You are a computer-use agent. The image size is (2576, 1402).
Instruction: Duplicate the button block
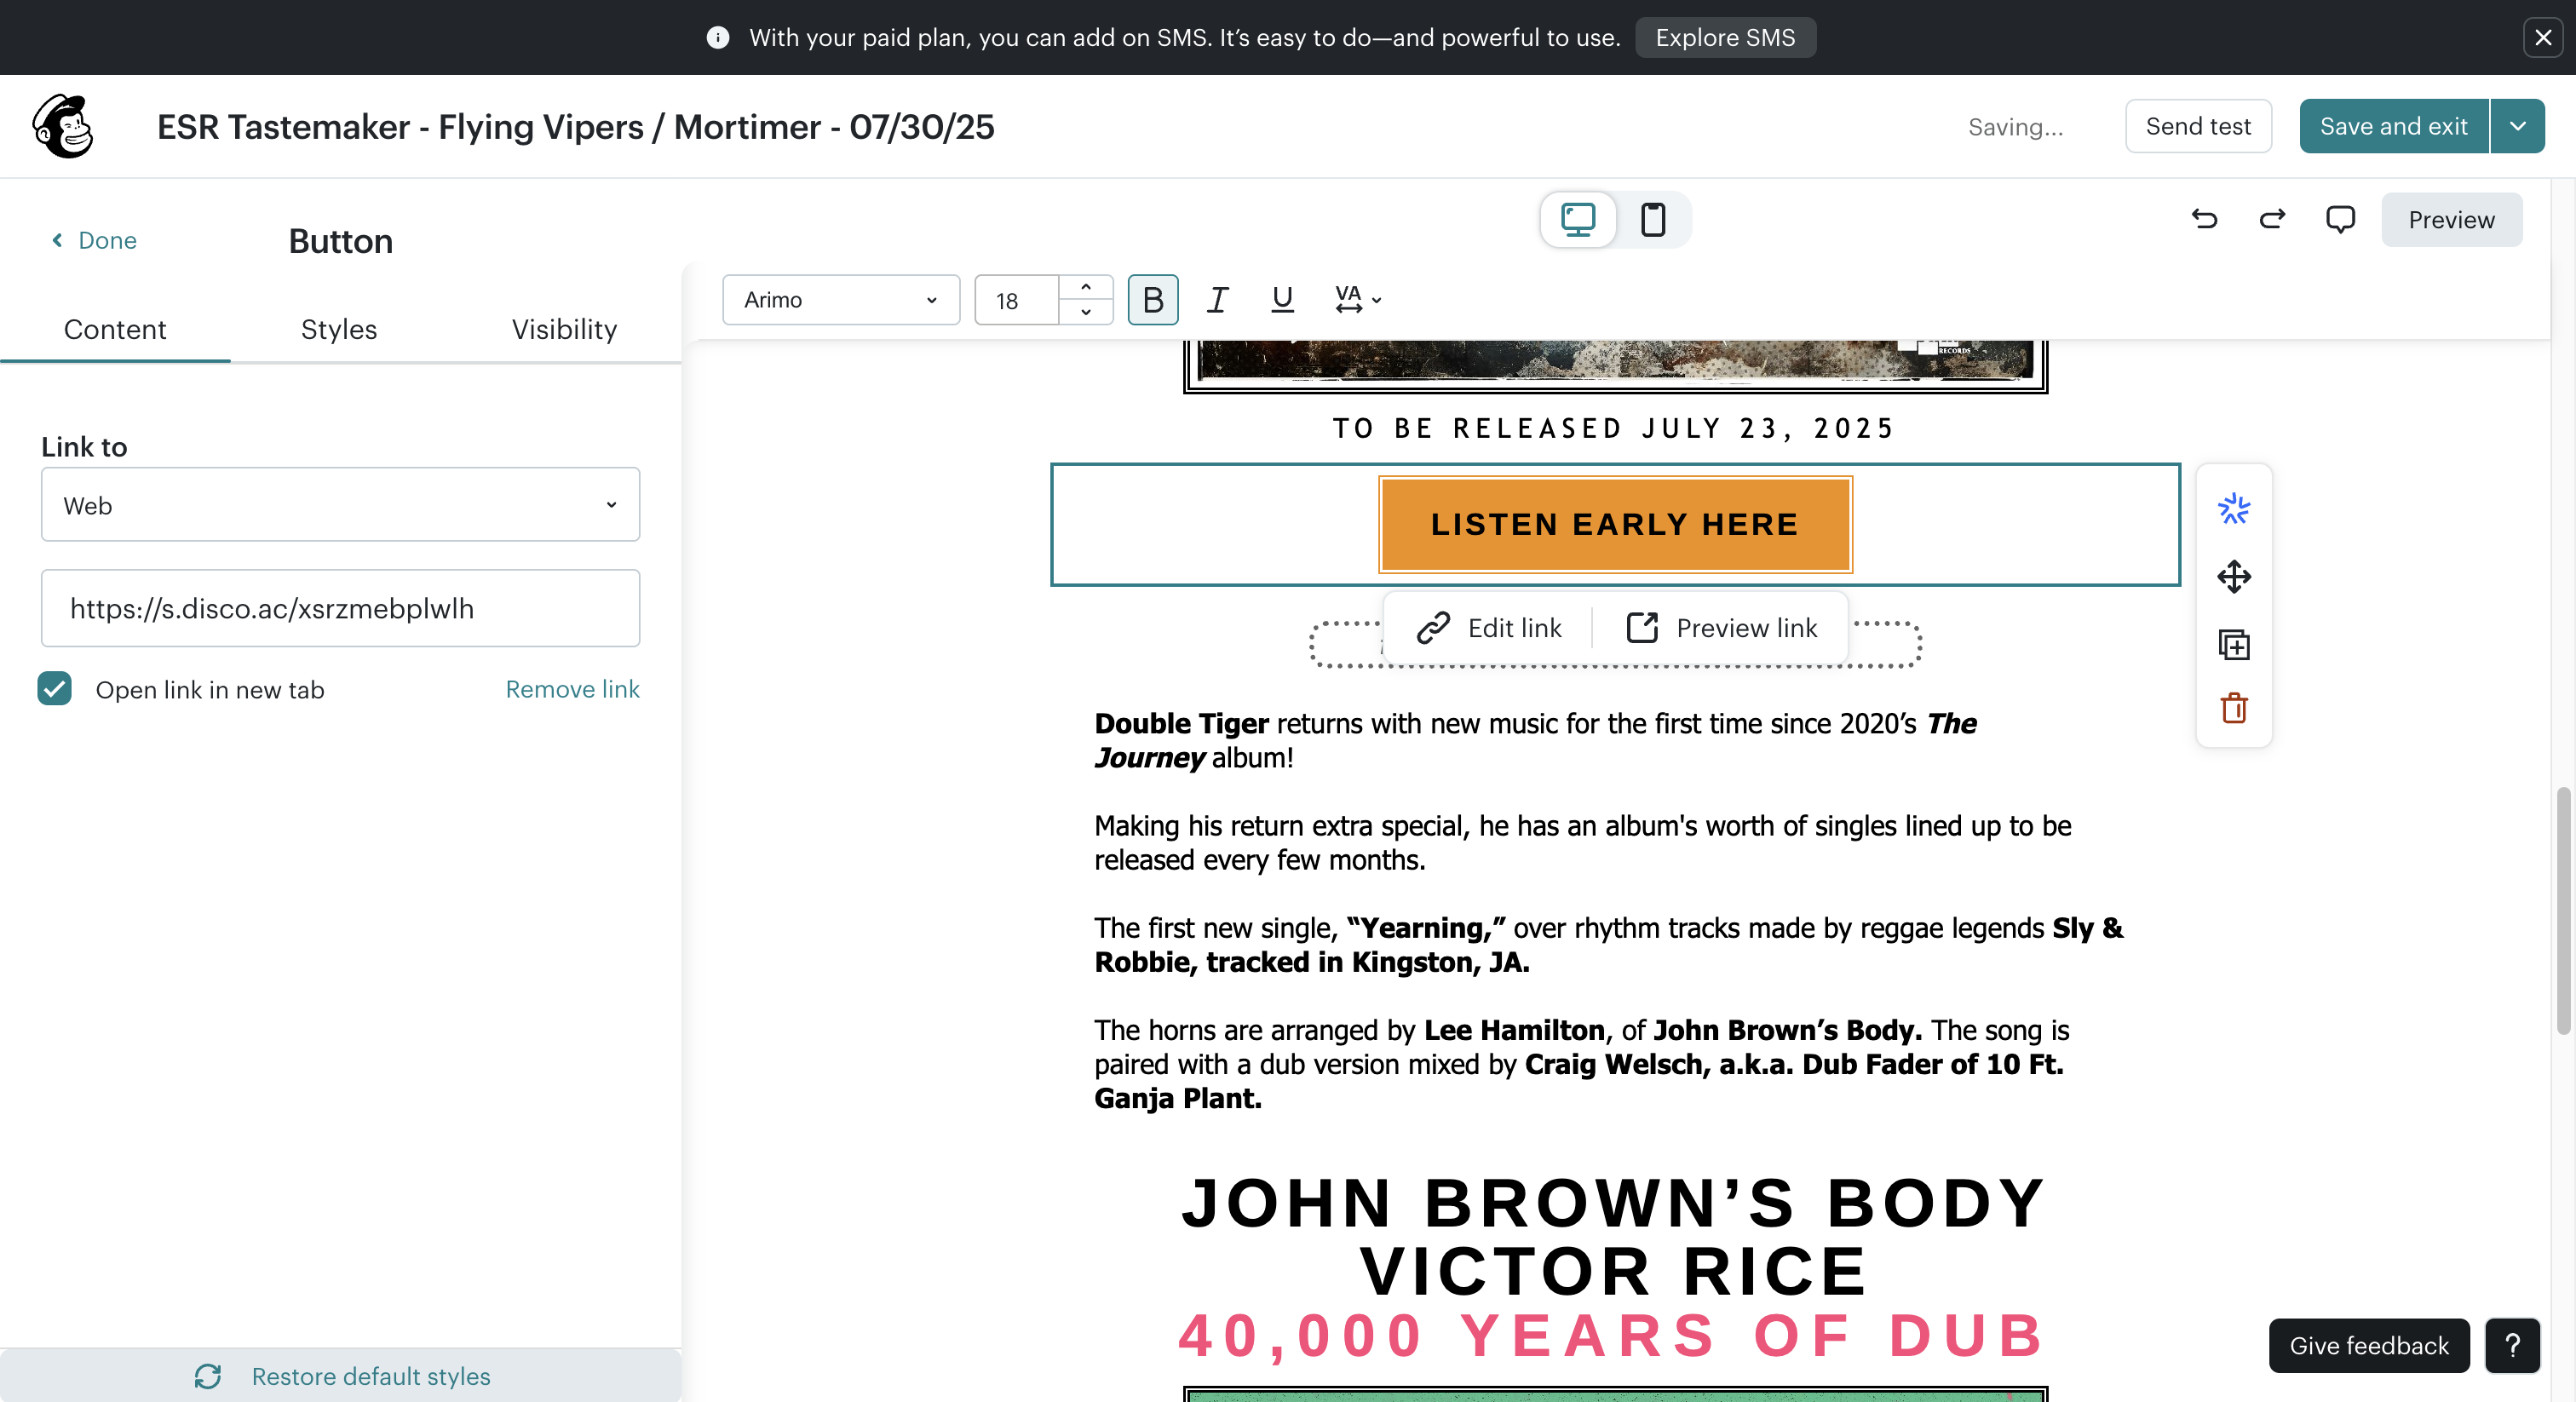tap(2234, 644)
